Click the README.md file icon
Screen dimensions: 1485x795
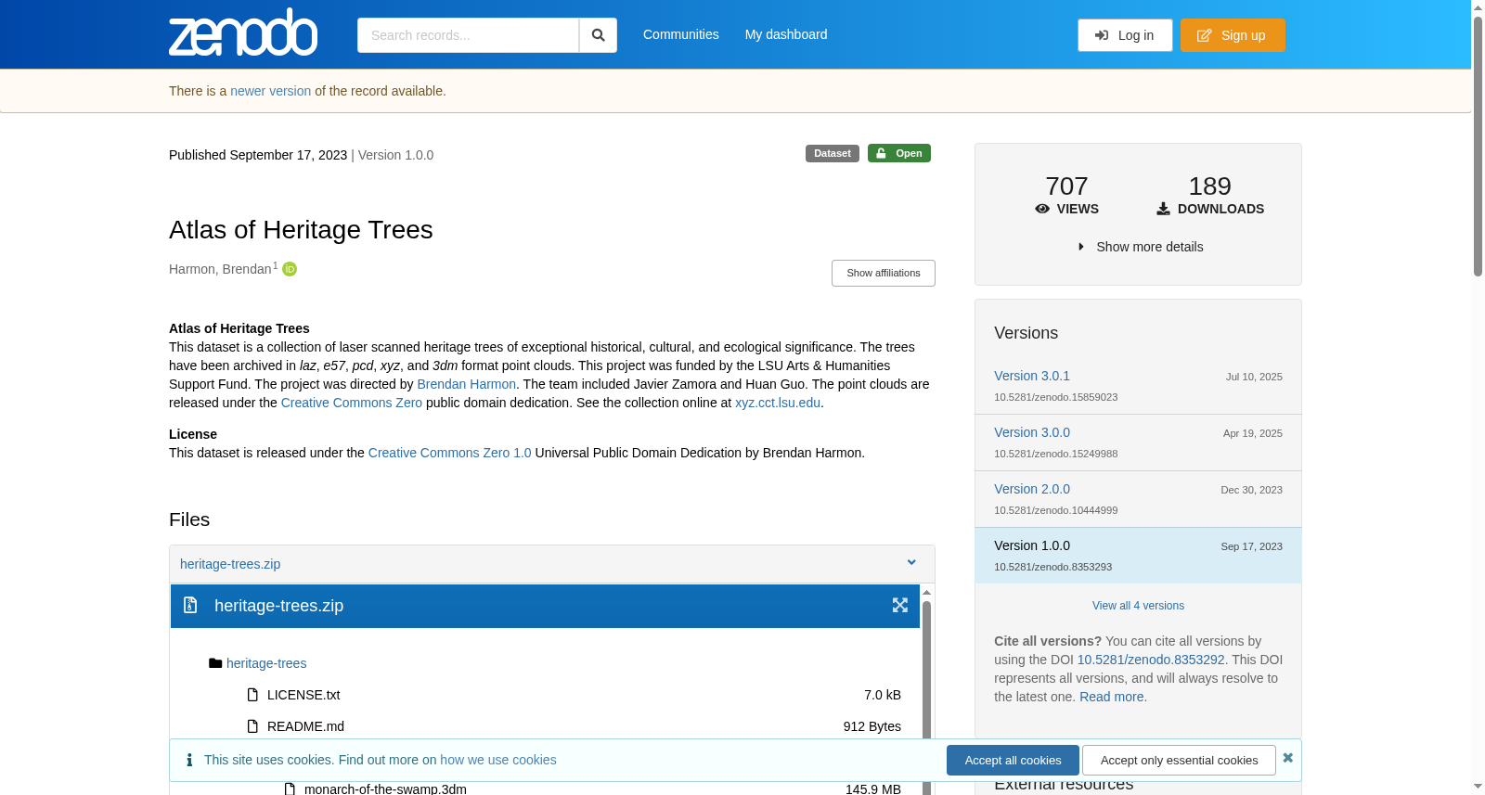tap(252, 726)
